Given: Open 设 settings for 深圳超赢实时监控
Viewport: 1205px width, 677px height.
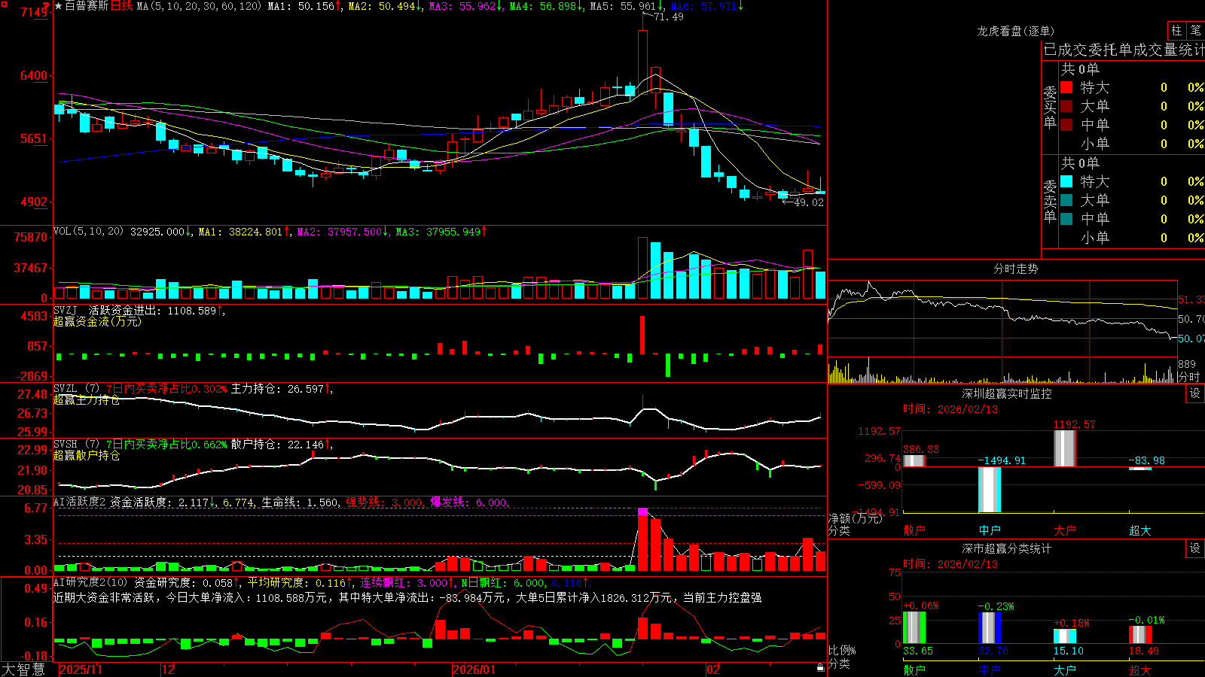Looking at the screenshot, I should pyautogui.click(x=1195, y=393).
